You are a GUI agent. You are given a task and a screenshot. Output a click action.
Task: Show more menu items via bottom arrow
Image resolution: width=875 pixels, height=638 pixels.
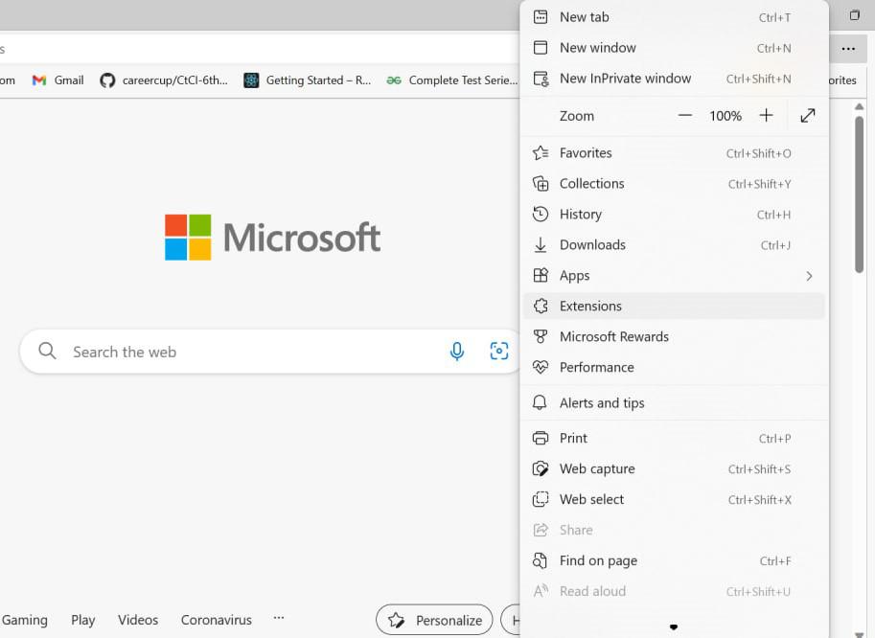pos(674,627)
